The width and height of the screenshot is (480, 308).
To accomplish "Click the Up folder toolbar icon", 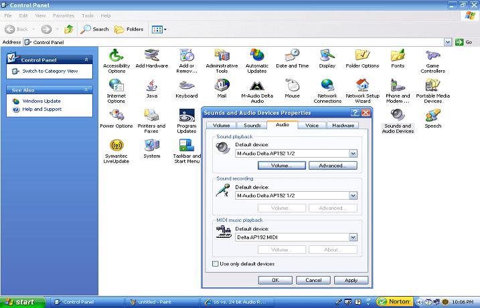I will [68, 29].
